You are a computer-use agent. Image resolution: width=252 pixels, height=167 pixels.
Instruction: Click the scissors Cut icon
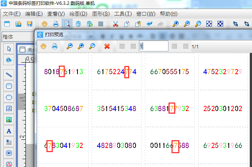pyautogui.click(x=116, y=24)
